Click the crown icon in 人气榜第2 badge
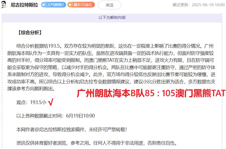 tap(44, 5)
